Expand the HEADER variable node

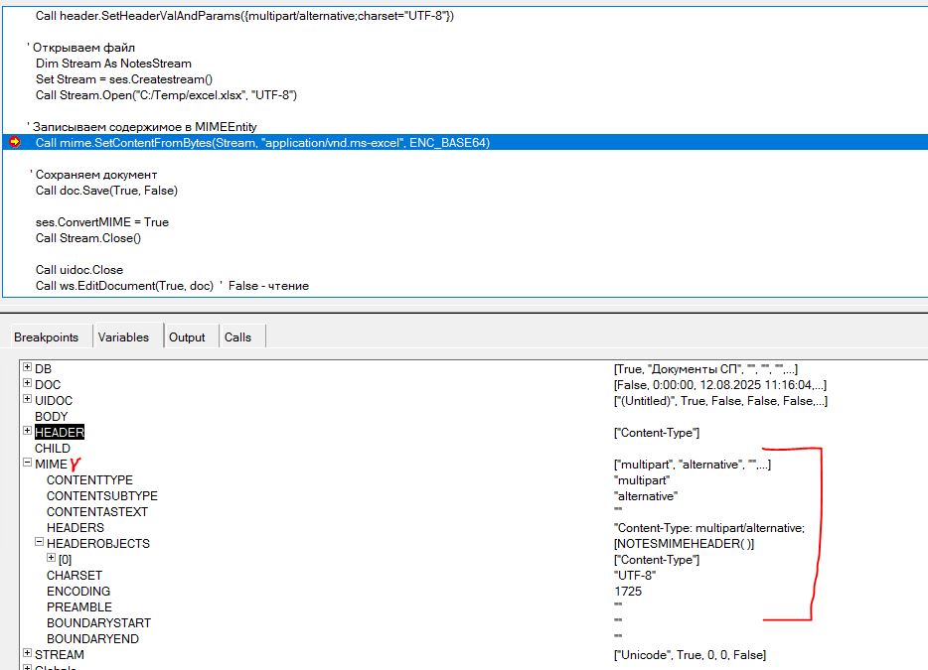[x=28, y=432]
